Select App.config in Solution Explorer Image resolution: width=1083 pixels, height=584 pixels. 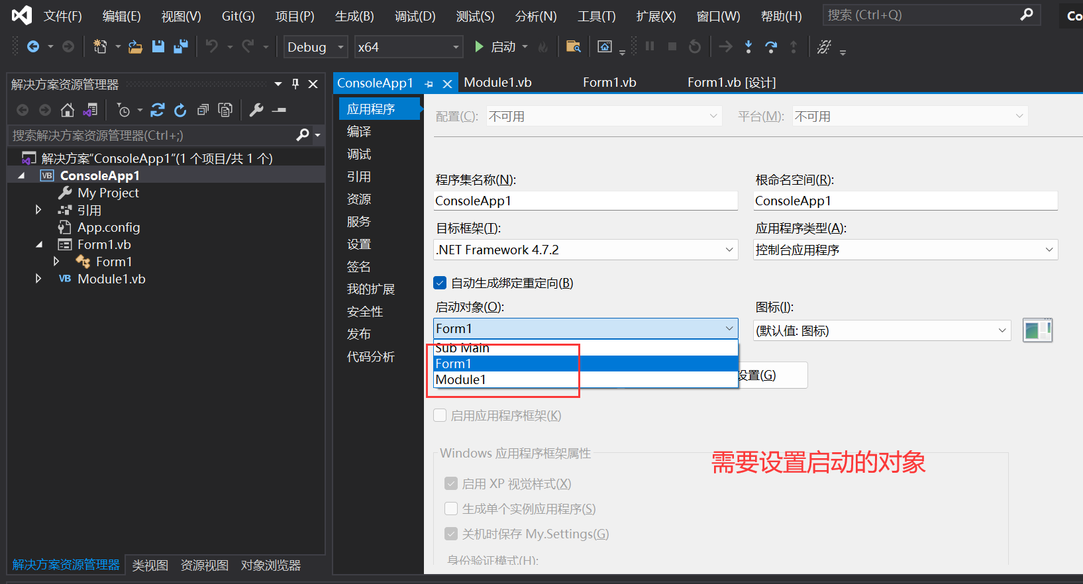(x=109, y=227)
